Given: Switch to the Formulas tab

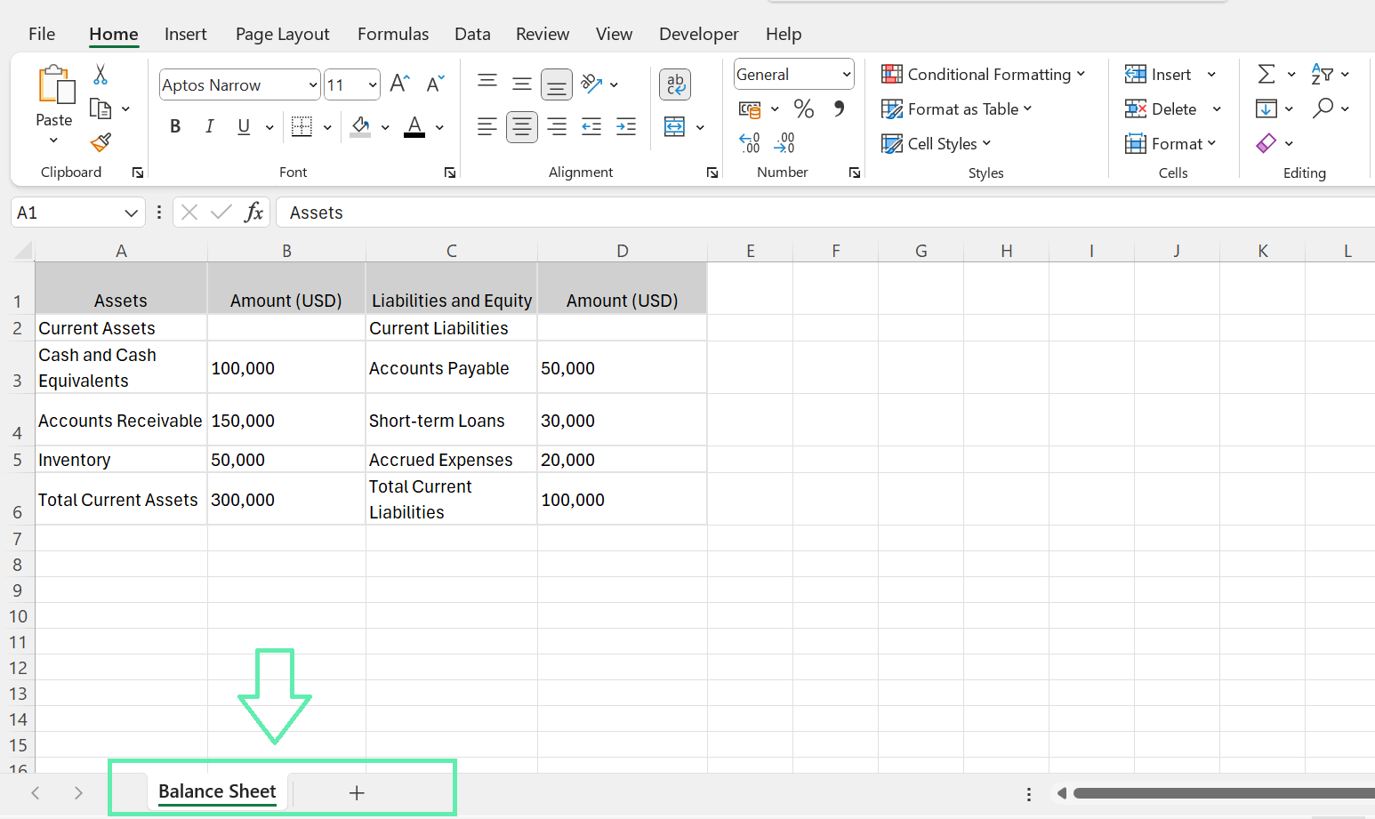Looking at the screenshot, I should pyautogui.click(x=392, y=34).
